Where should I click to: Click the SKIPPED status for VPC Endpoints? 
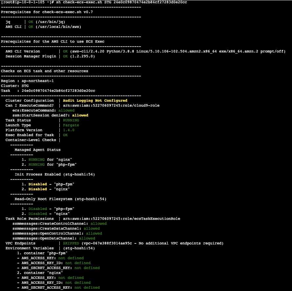click(71, 243)
